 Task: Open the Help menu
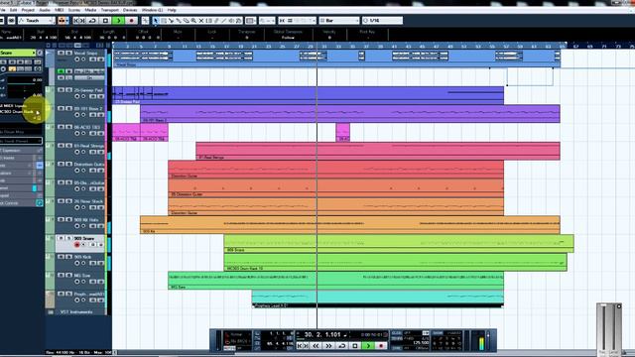coord(172,10)
